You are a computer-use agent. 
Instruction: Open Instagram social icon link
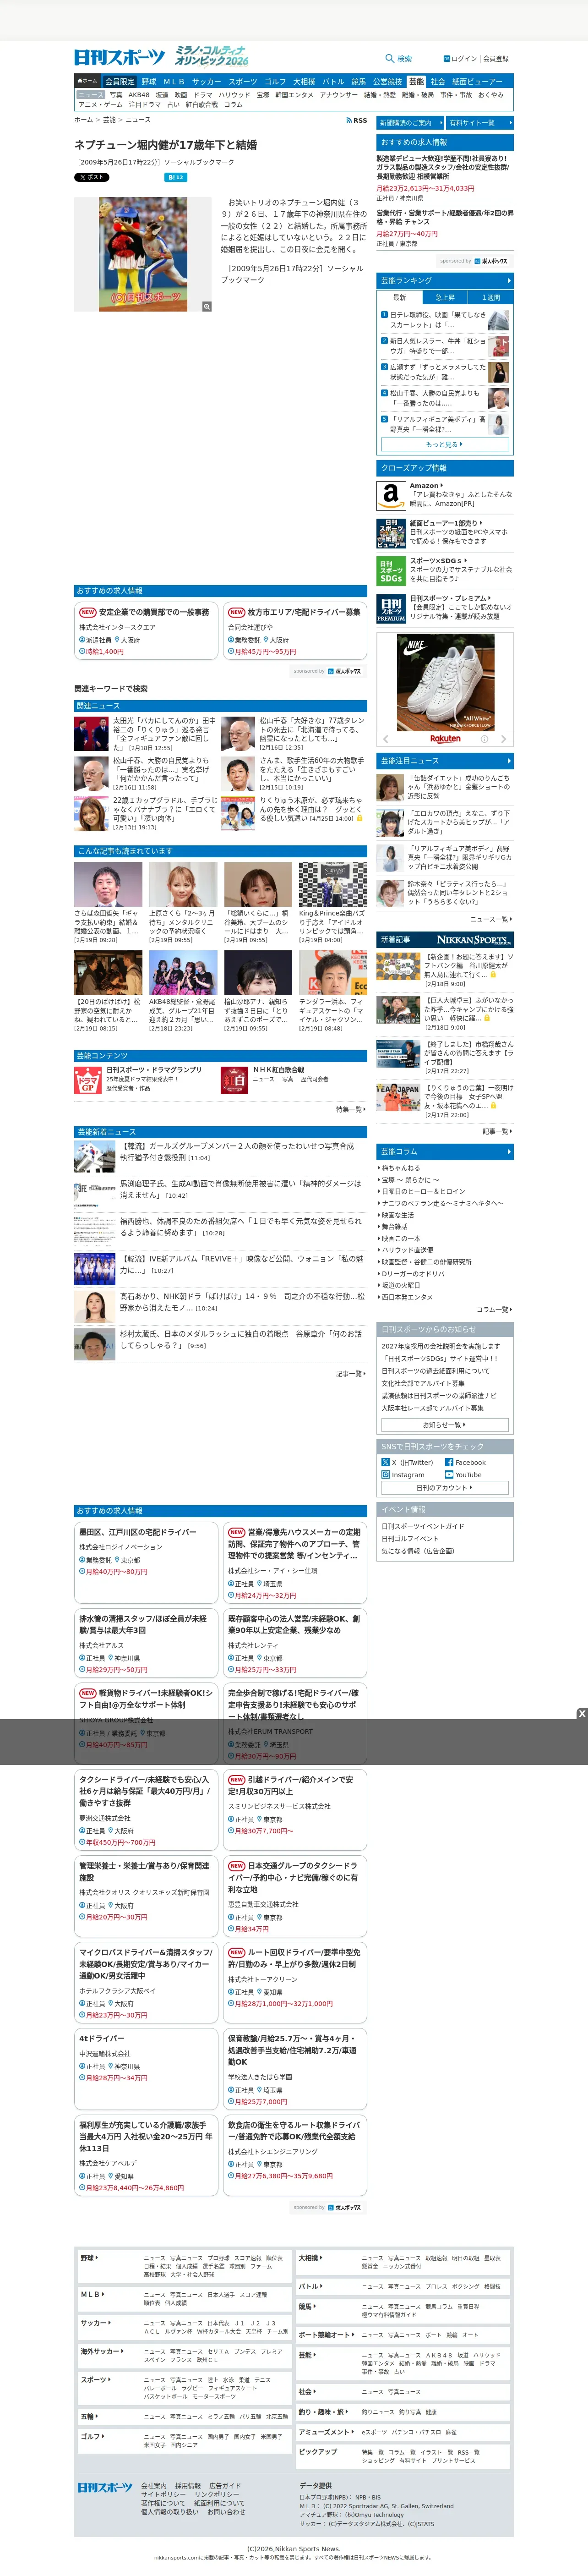(385, 1474)
